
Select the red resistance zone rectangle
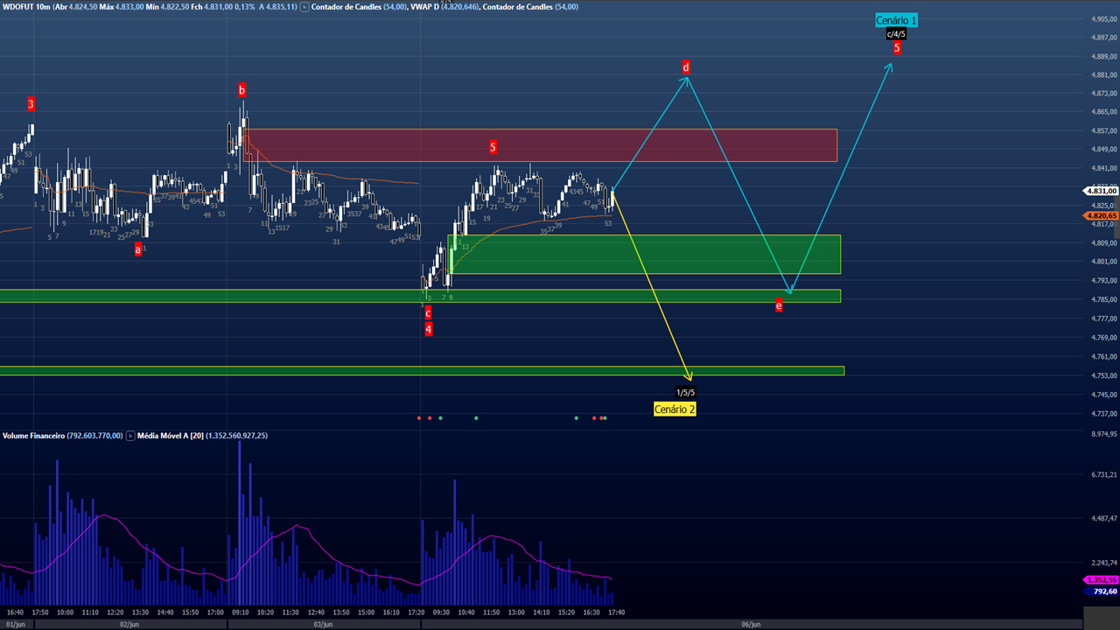click(540, 145)
